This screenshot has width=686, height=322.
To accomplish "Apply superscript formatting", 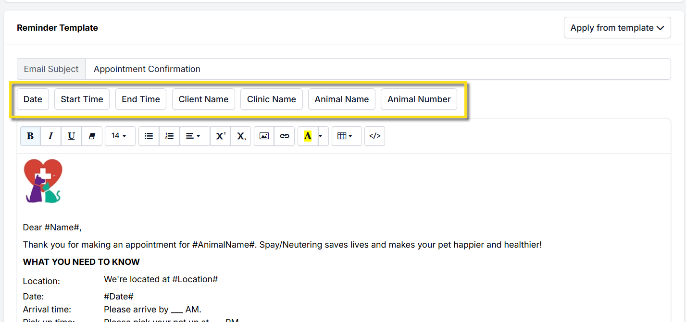I will pyautogui.click(x=220, y=136).
